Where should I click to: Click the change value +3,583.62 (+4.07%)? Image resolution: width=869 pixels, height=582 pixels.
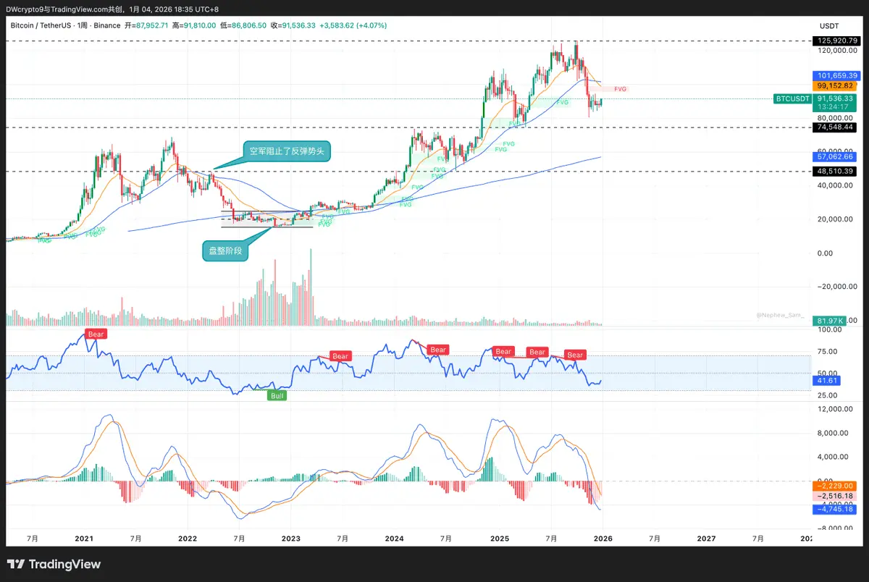(x=353, y=25)
